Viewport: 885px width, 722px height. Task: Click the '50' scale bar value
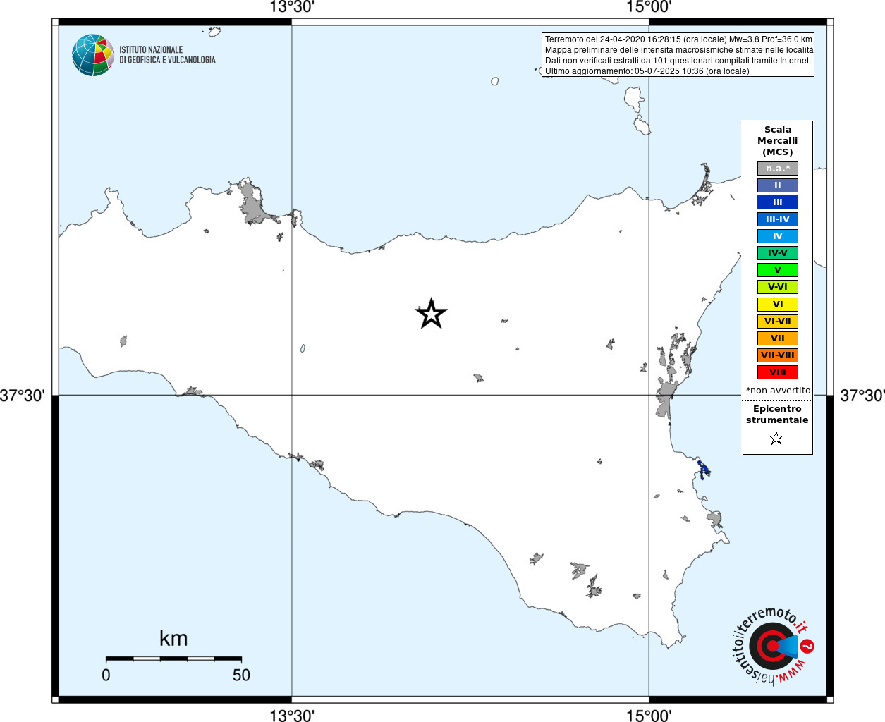[241, 675]
